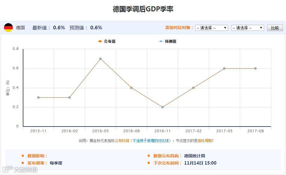Click the 数据影响 label
The height and width of the screenshot is (175, 286).
pyautogui.click(x=37, y=156)
